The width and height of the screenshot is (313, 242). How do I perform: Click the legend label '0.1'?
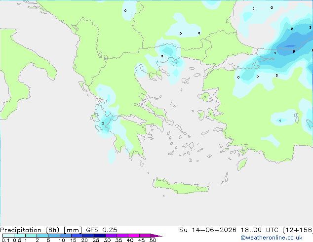5,240
